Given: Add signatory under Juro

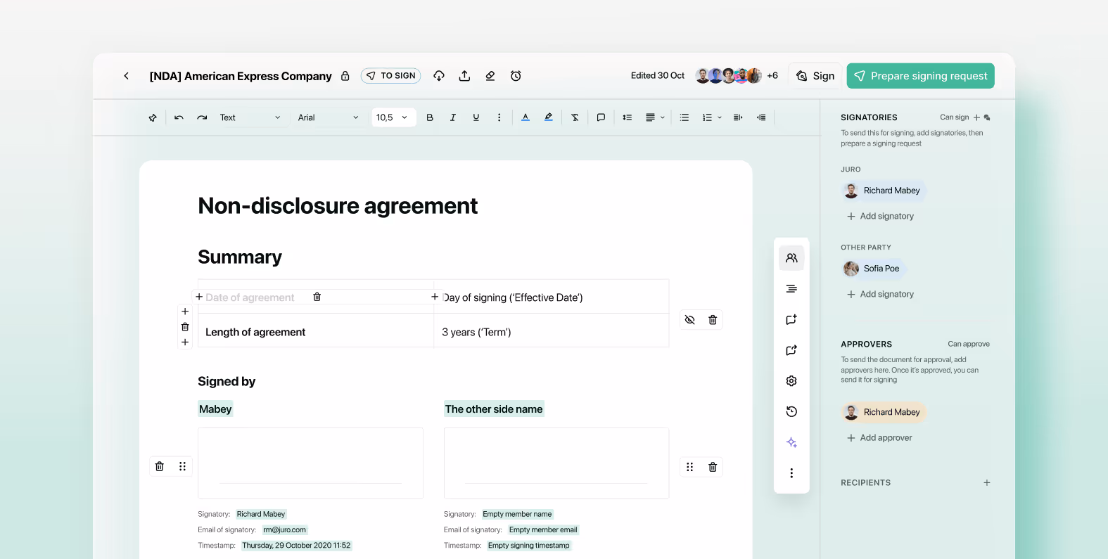Looking at the screenshot, I should pos(880,217).
